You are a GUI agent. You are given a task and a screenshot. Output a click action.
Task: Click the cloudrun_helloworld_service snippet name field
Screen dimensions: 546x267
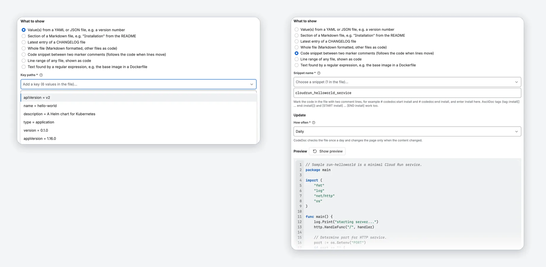[x=407, y=93]
